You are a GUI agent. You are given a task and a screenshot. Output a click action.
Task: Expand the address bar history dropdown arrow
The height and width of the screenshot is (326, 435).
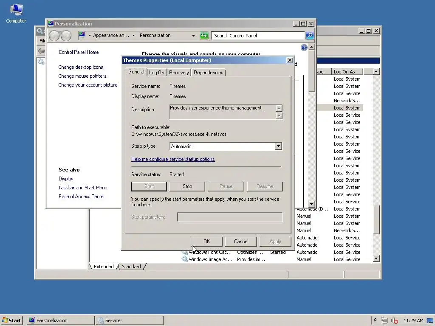[x=193, y=36]
